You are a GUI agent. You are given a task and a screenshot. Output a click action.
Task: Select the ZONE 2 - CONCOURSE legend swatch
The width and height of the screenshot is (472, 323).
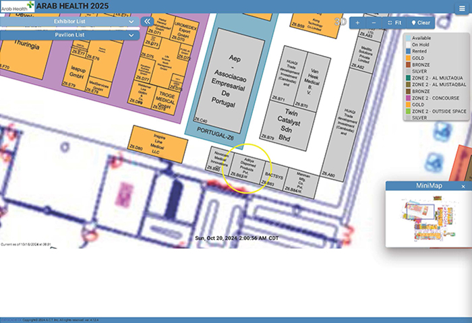pyautogui.click(x=408, y=98)
